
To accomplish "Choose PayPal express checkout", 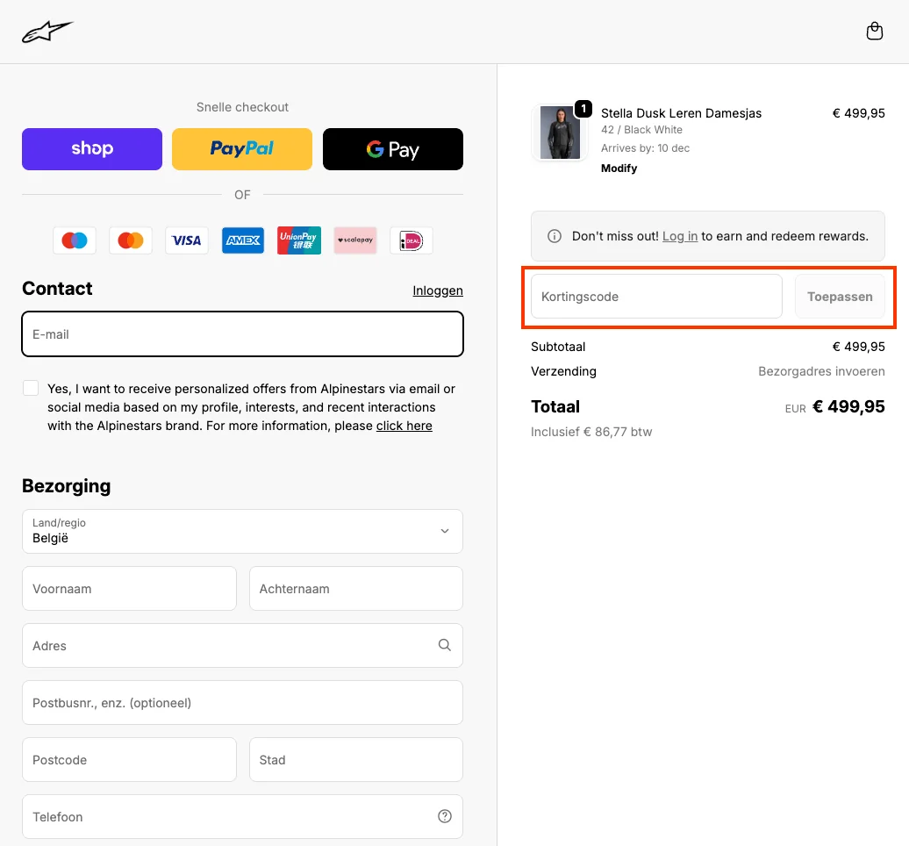I will point(242,149).
